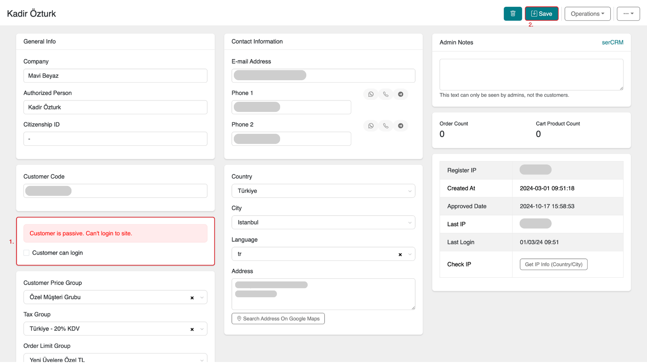647x364 pixels.
Task: Clear the Customer Price Group selection
Action: point(192,298)
